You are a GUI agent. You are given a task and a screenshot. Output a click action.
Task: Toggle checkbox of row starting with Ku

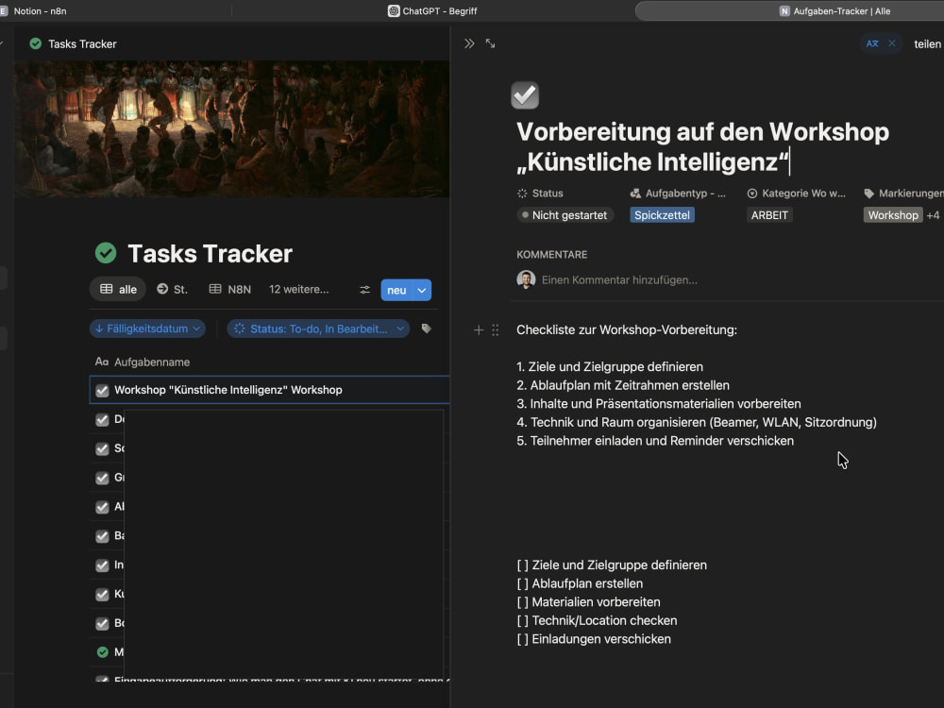[x=102, y=595]
